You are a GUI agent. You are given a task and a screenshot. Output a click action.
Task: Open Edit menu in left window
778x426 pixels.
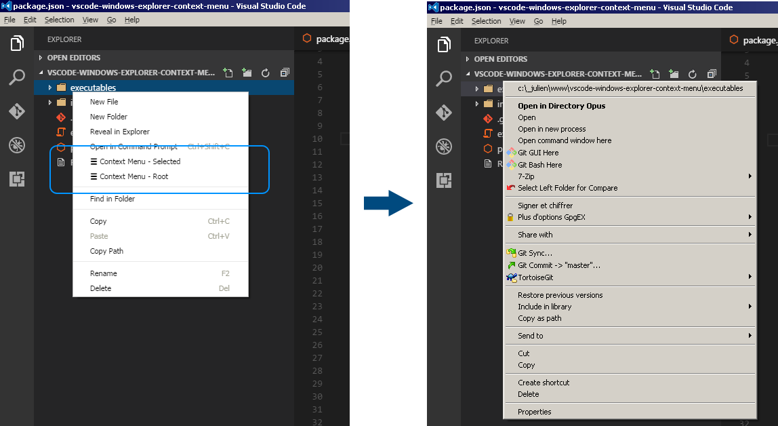[x=30, y=20]
